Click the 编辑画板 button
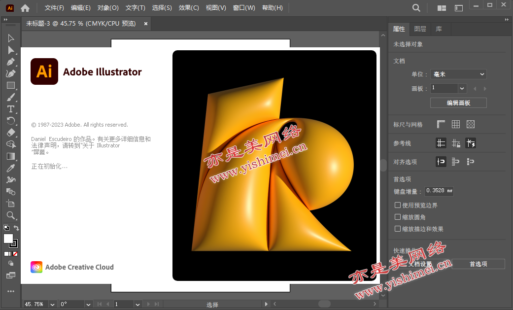 458,103
